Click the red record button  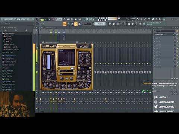(x=53, y=19)
